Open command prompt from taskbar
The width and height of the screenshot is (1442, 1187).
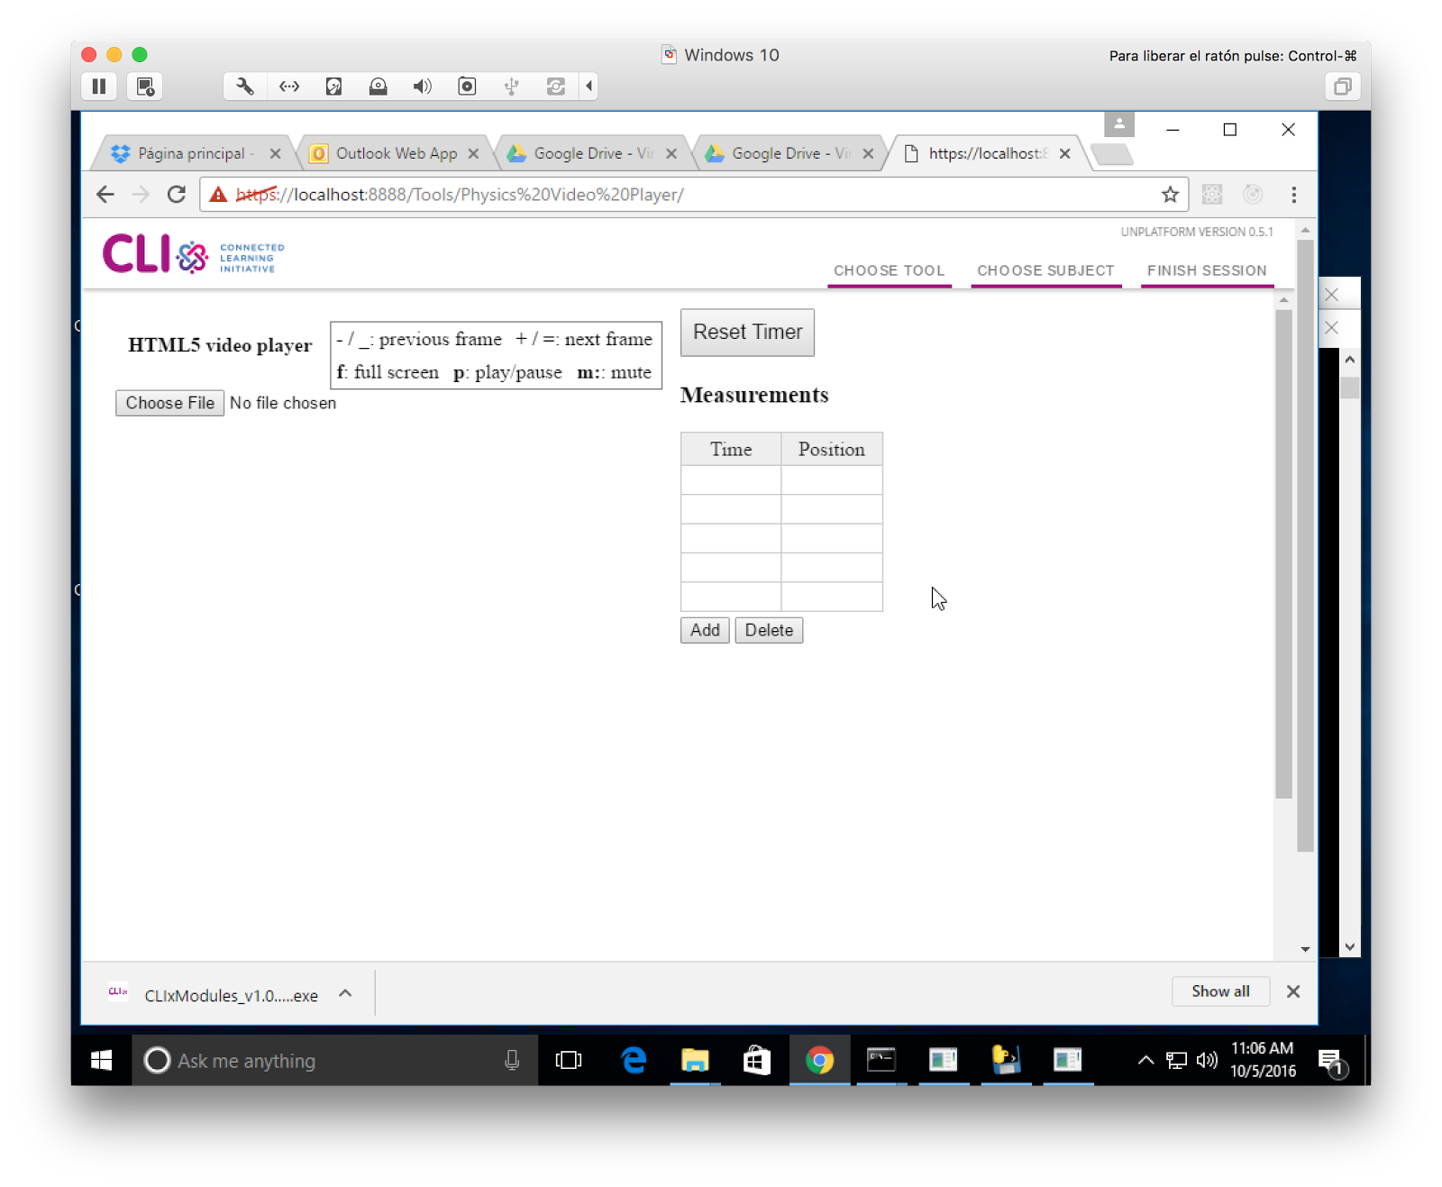881,1061
